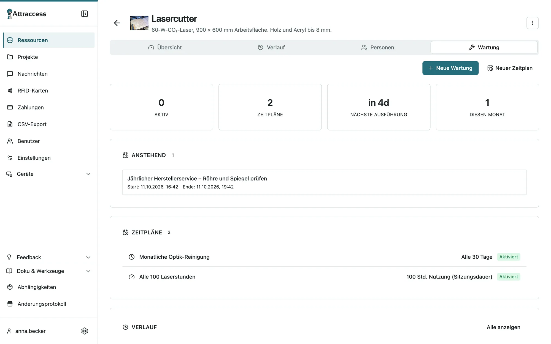Screen dimensions: 551x344
Task: Open Monatliche Optik-Reinigung schedule
Action: pos(324,257)
